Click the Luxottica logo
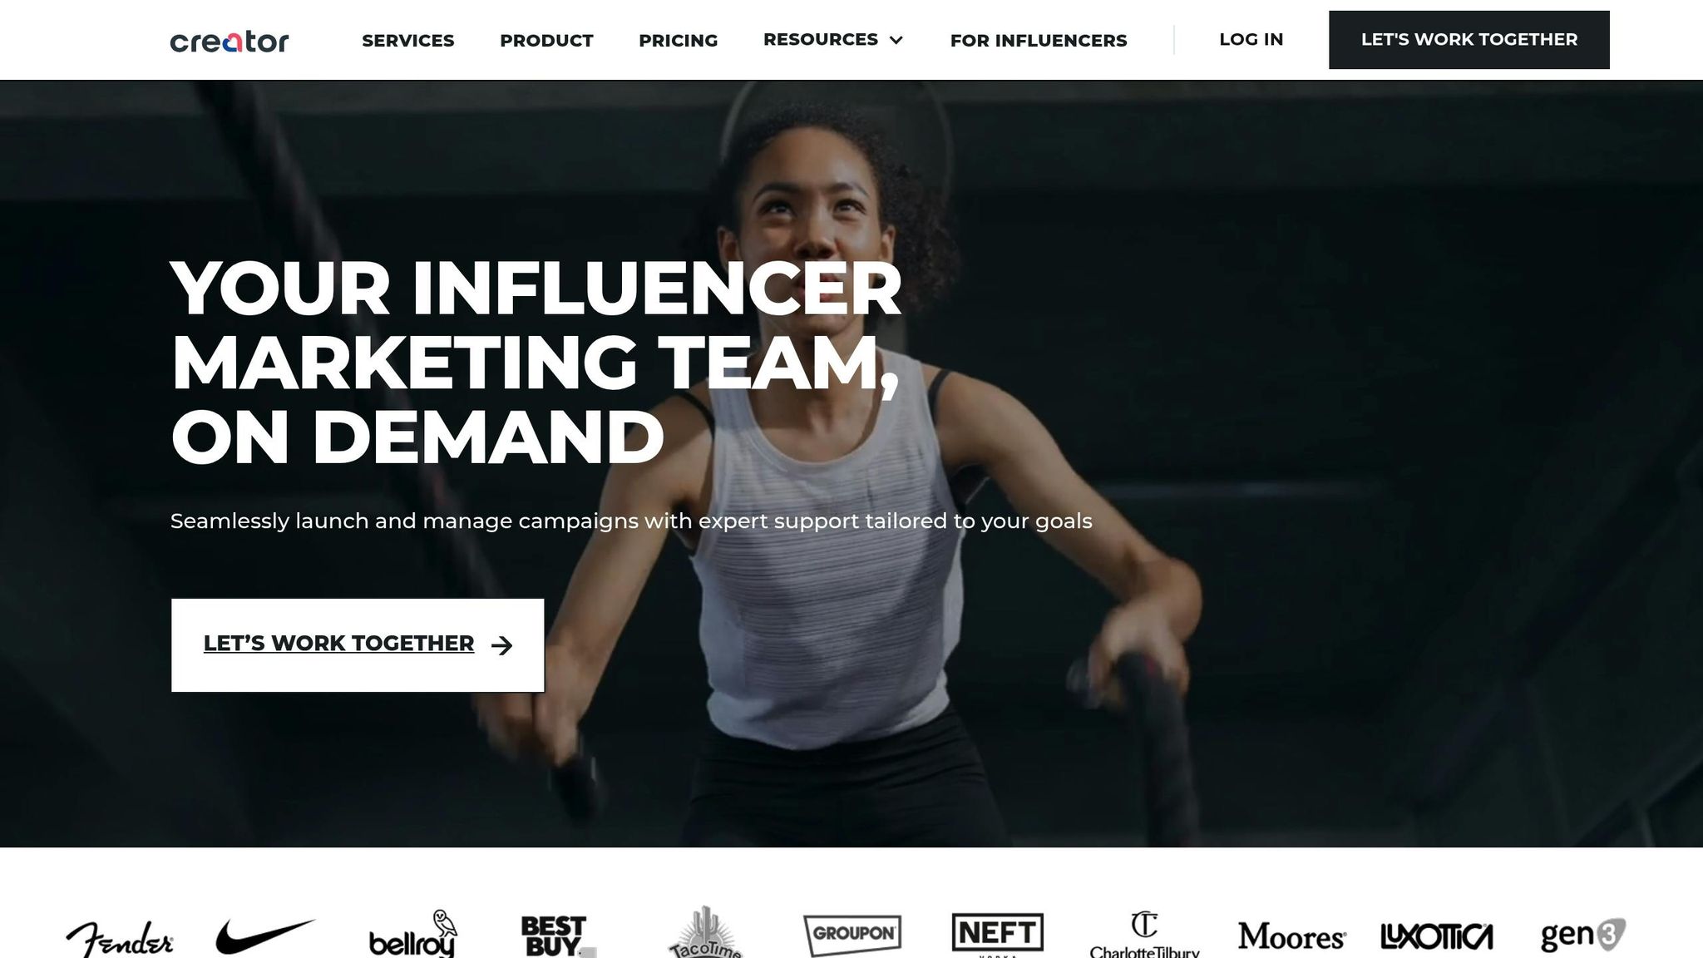 coord(1436,936)
